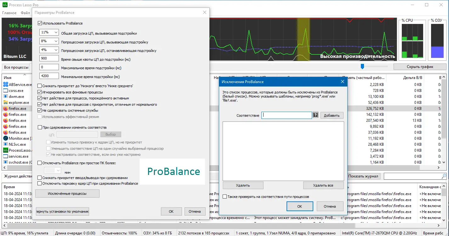
Task: Uncheck 'Нет действия для процессов с приоритетом' option
Action: click(39, 104)
